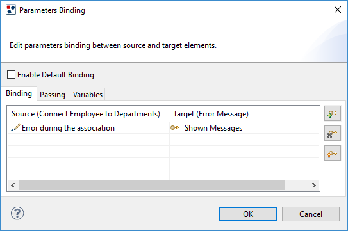Close the Parameters Binding dialog
The image size is (348, 231).
(x=338, y=10)
